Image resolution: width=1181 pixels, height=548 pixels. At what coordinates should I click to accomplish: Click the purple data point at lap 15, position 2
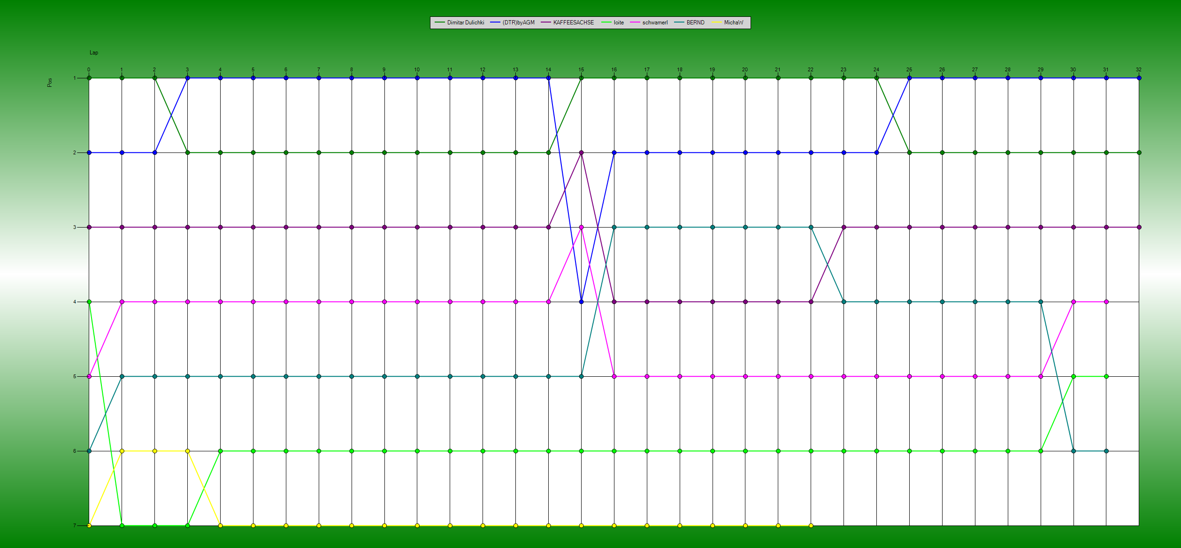(x=581, y=152)
